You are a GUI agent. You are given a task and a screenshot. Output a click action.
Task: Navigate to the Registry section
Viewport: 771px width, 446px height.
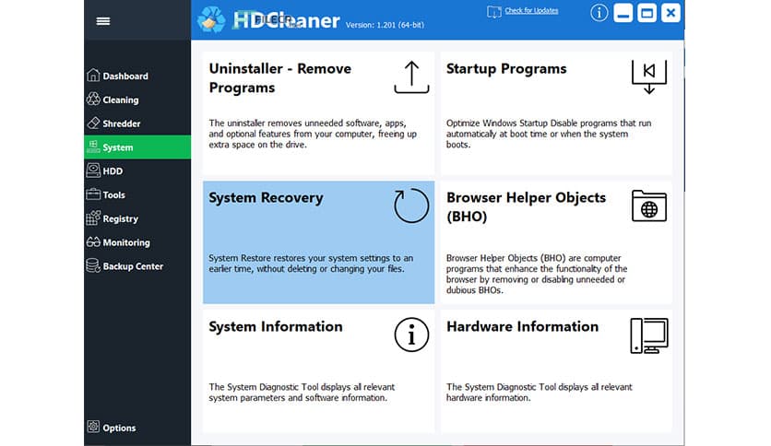tap(137, 218)
